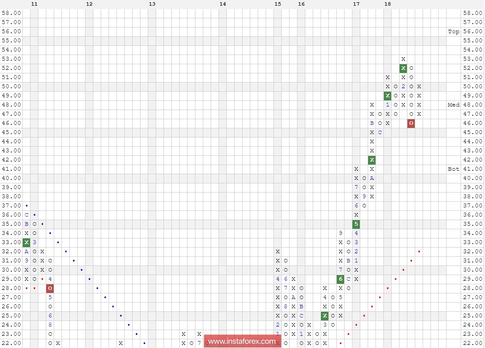
Task: Click the Top marker beside 56.00
Action: click(x=454, y=31)
